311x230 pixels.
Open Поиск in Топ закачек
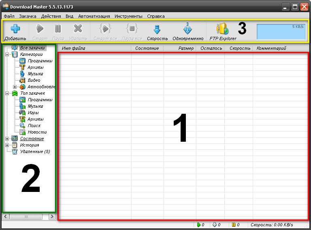pyautogui.click(x=34, y=126)
